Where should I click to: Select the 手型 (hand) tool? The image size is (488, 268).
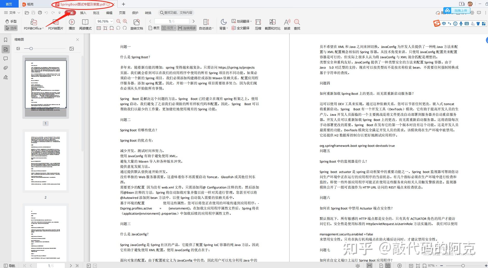point(11,21)
